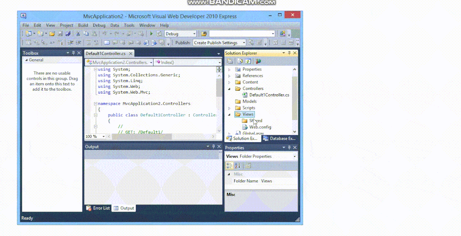Collapse the Misc category in Properties

pyautogui.click(x=228, y=174)
